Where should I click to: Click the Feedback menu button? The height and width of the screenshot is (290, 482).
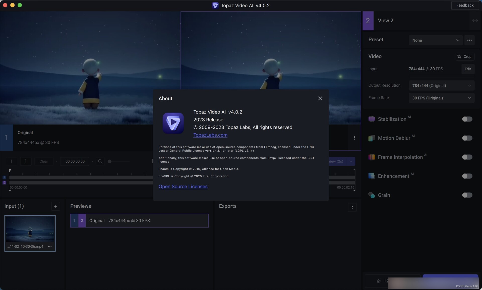pyautogui.click(x=465, y=5)
